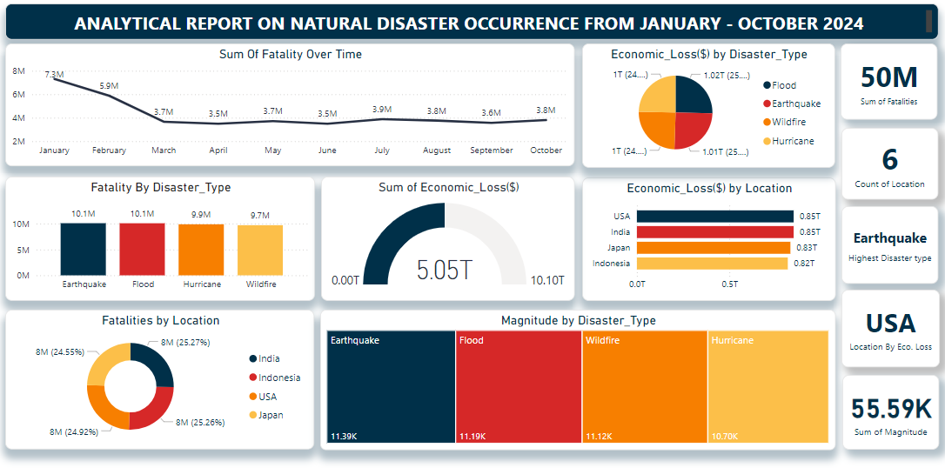945x468 pixels.
Task: Click the Hurricane tile in Magnitude treemap
Action: tap(768, 387)
